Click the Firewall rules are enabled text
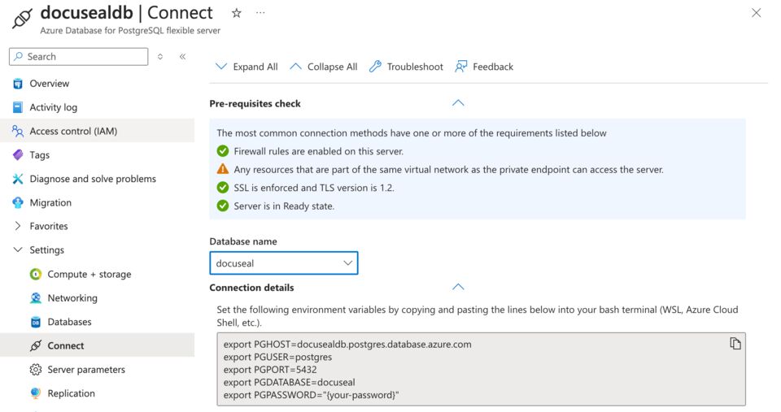 point(319,151)
